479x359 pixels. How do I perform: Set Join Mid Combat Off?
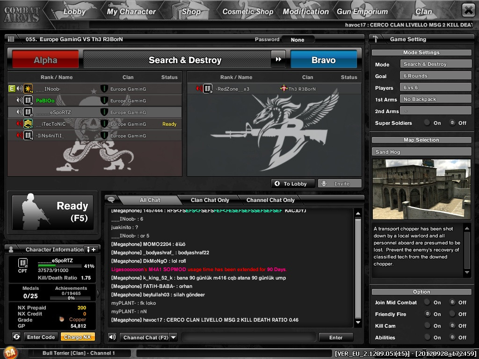click(452, 302)
